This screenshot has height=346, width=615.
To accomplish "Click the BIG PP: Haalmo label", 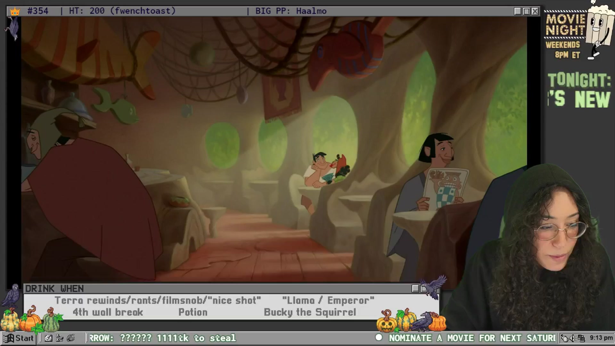I will pos(291,11).
